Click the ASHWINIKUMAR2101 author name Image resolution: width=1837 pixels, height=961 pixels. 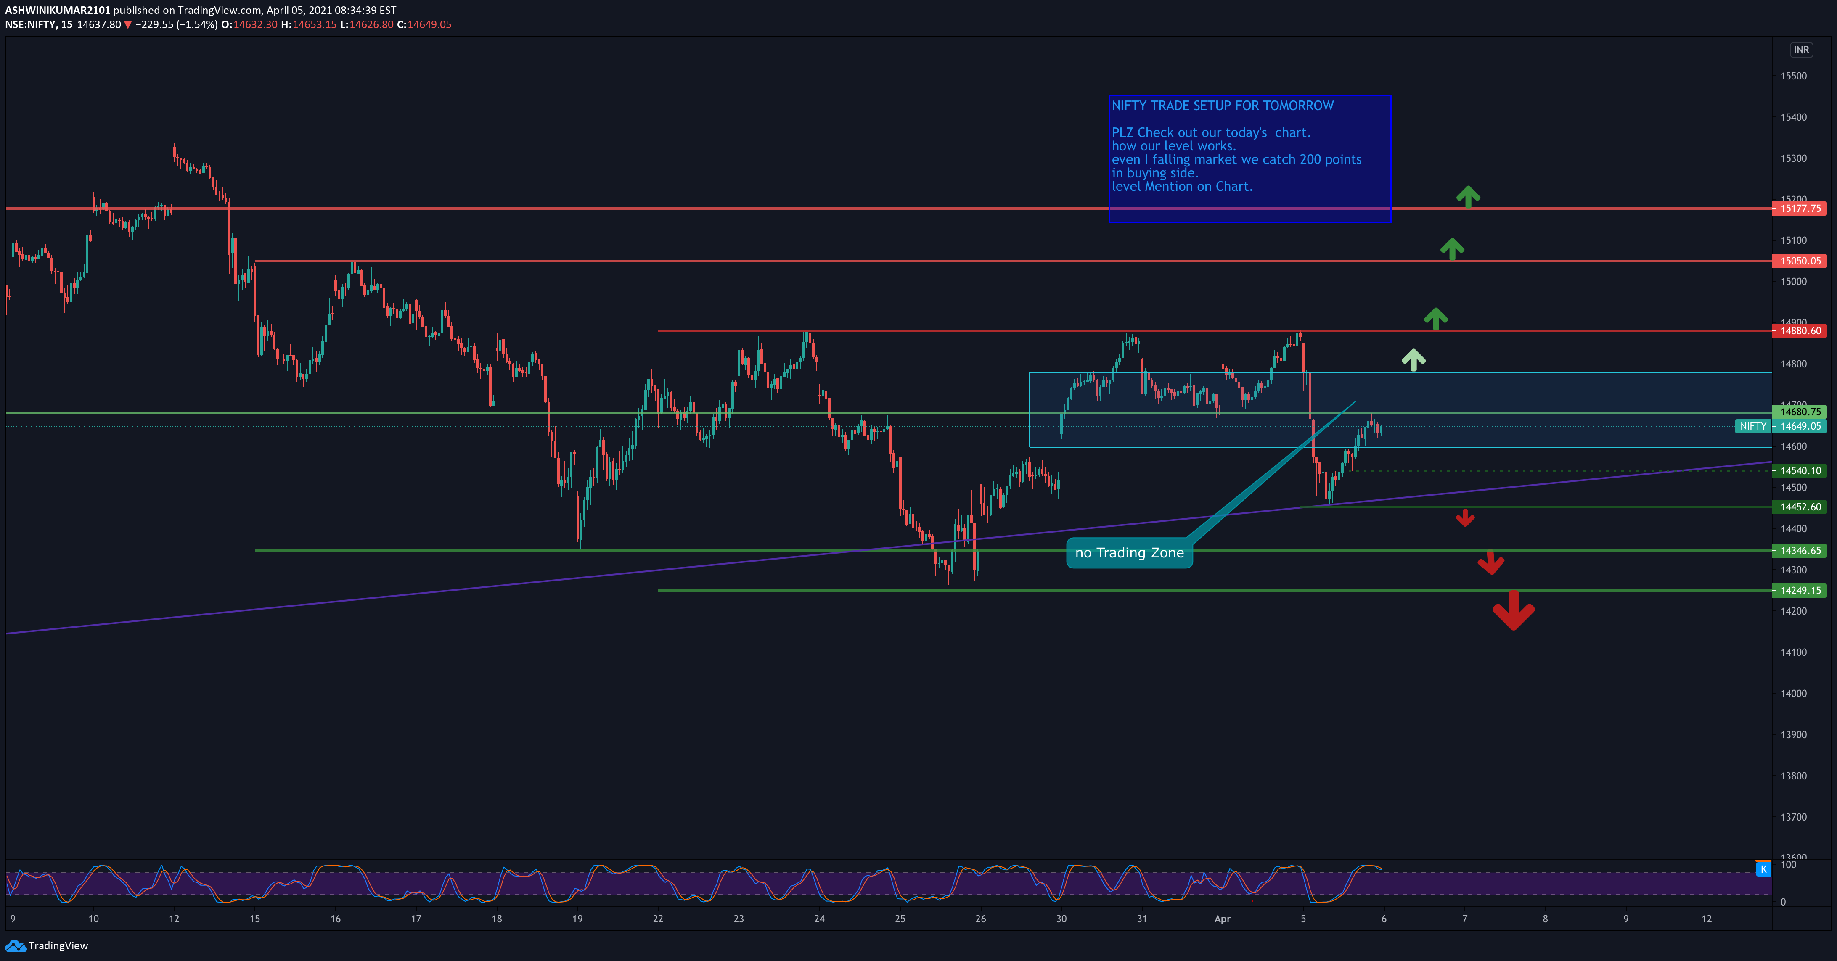[58, 10]
